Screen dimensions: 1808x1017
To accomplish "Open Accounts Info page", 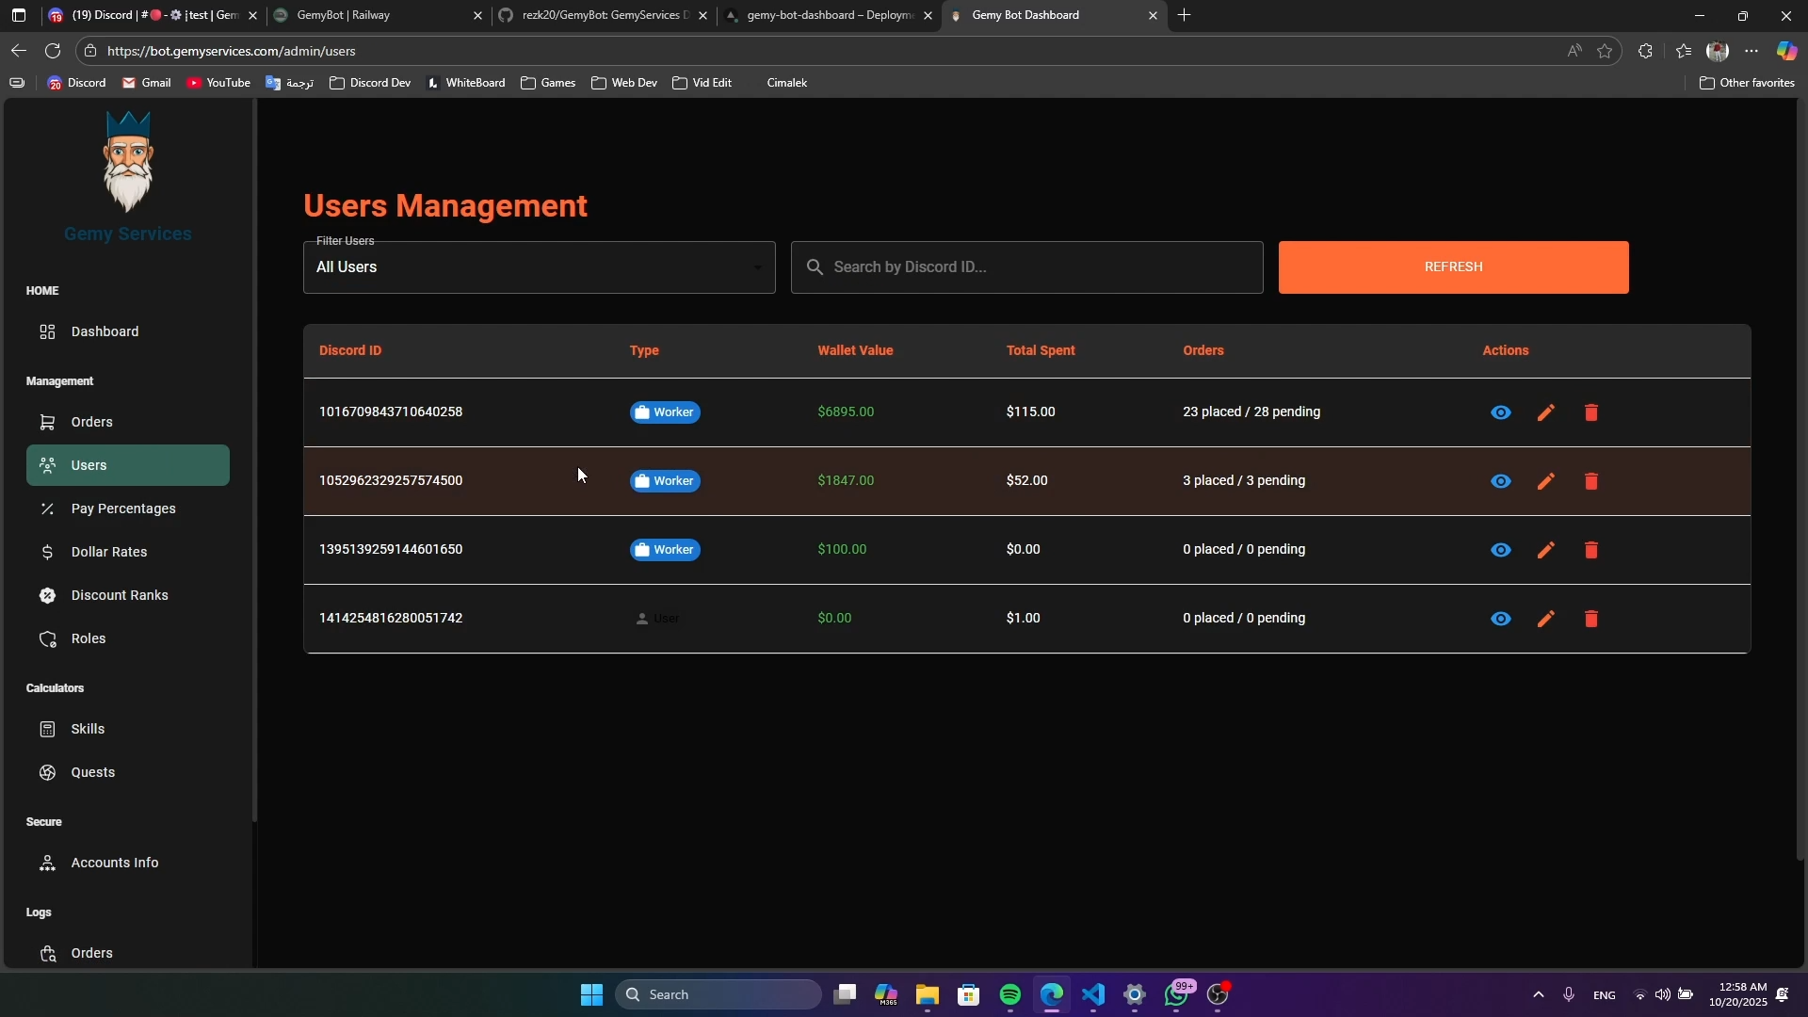I will tap(114, 863).
